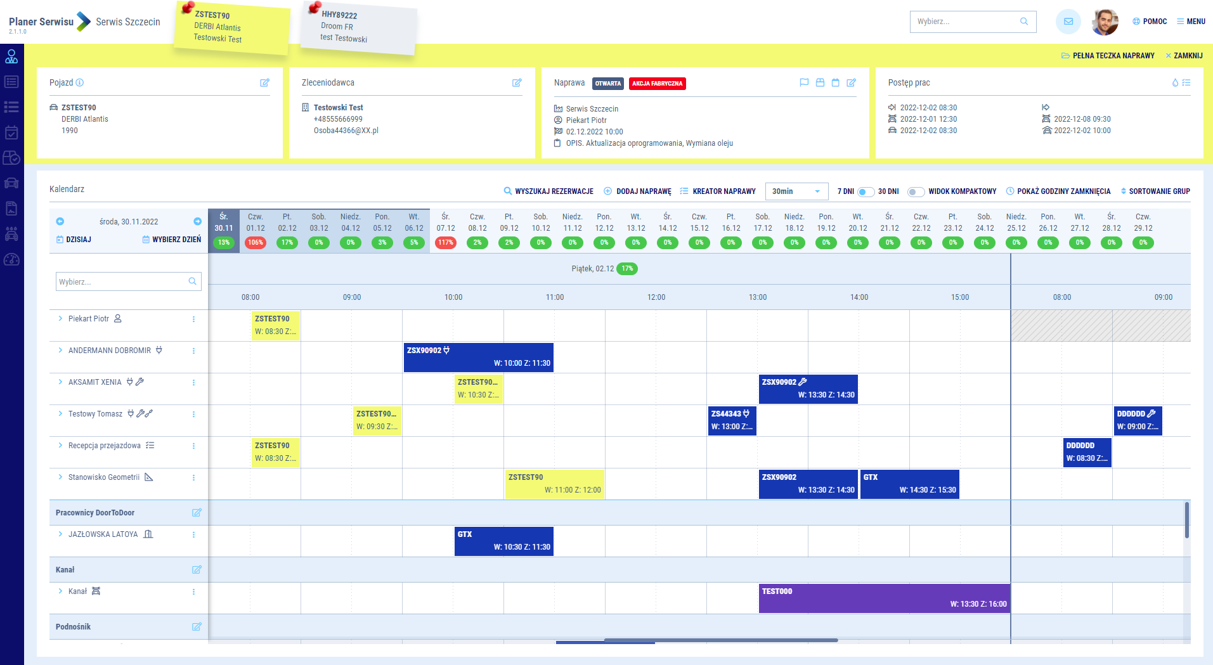Advance to next day with right arrow
The height and width of the screenshot is (665, 1213).
tap(197, 221)
